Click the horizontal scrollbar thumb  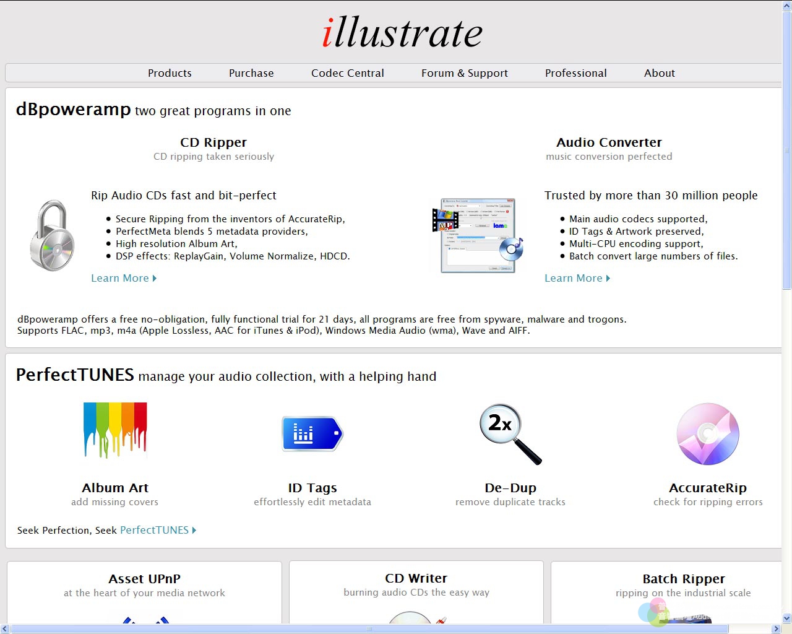click(x=369, y=629)
